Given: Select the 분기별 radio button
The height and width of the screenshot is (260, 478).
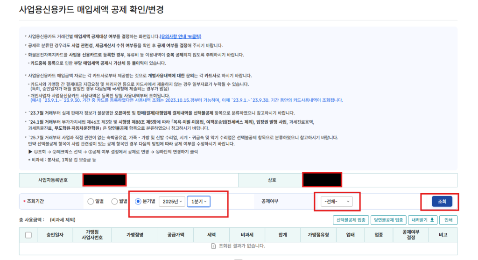Looking at the screenshot, I should (138, 202).
